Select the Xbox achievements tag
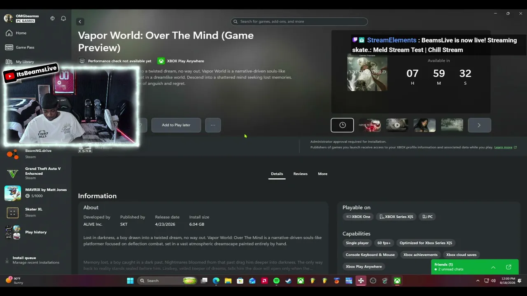 click(420, 255)
